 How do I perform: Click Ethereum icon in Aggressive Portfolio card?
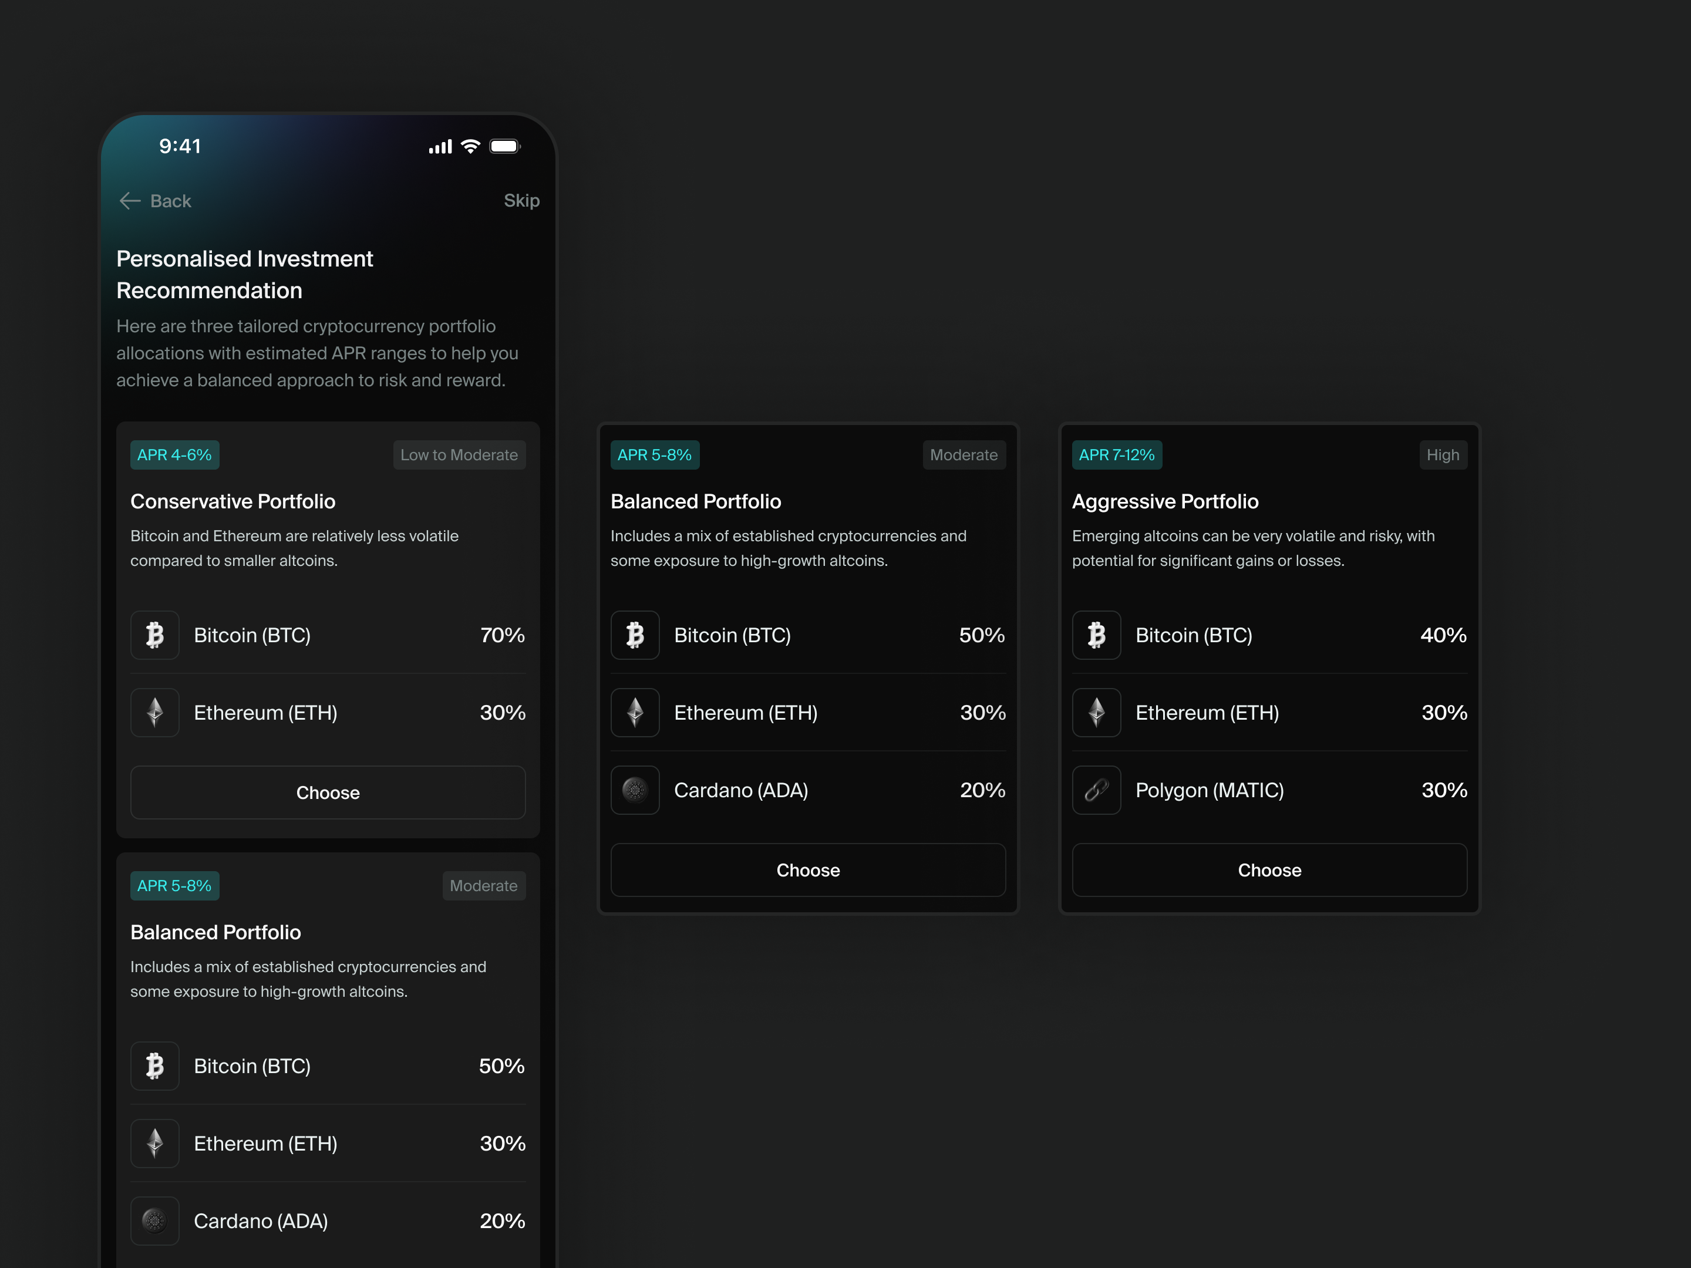tap(1096, 712)
